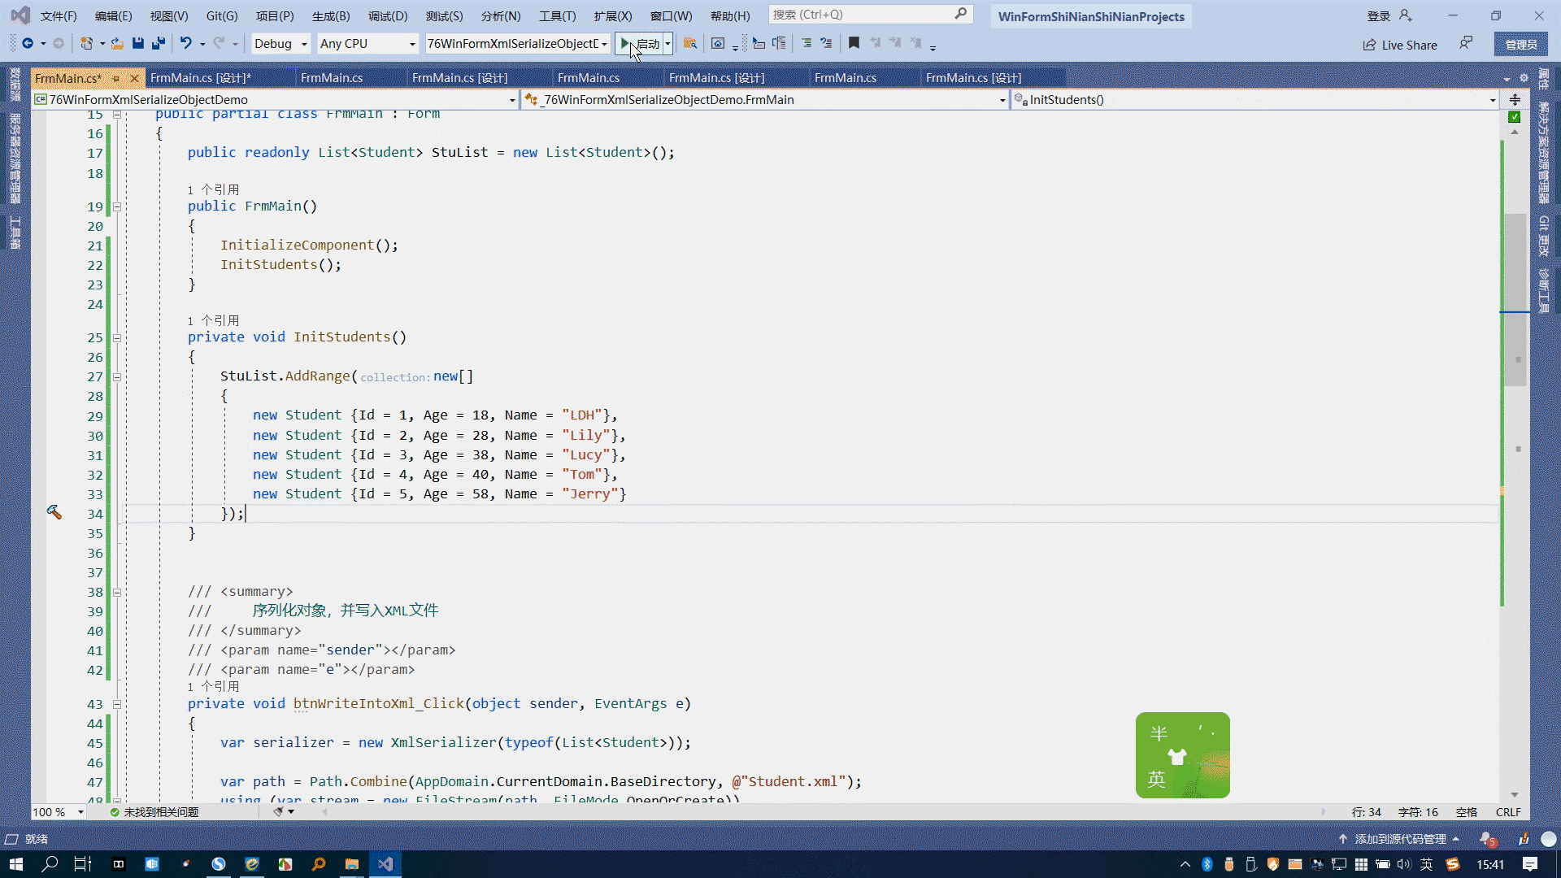1561x878 pixels.
Task: Click the 管理员 button
Action: 1520,45
